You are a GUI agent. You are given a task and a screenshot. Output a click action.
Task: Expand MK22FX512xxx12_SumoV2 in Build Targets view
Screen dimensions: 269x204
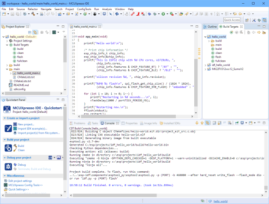click(x=205, y=69)
